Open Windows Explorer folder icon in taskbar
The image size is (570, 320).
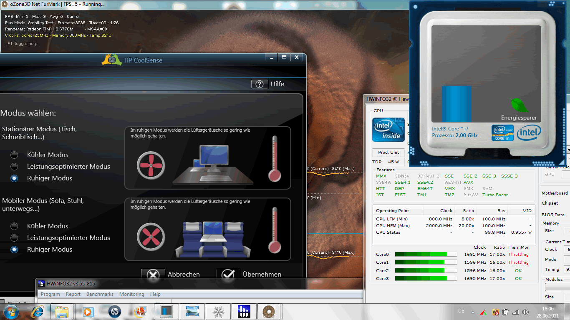62,312
